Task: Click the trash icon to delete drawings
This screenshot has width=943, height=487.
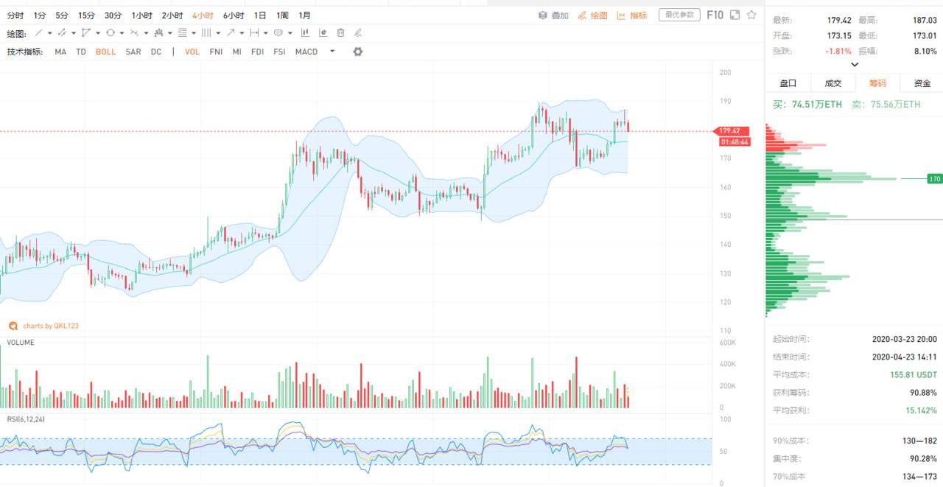Action: pyautogui.click(x=340, y=33)
